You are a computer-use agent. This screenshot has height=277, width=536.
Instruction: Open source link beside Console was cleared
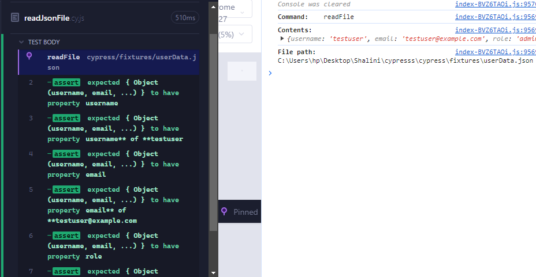point(496,4)
